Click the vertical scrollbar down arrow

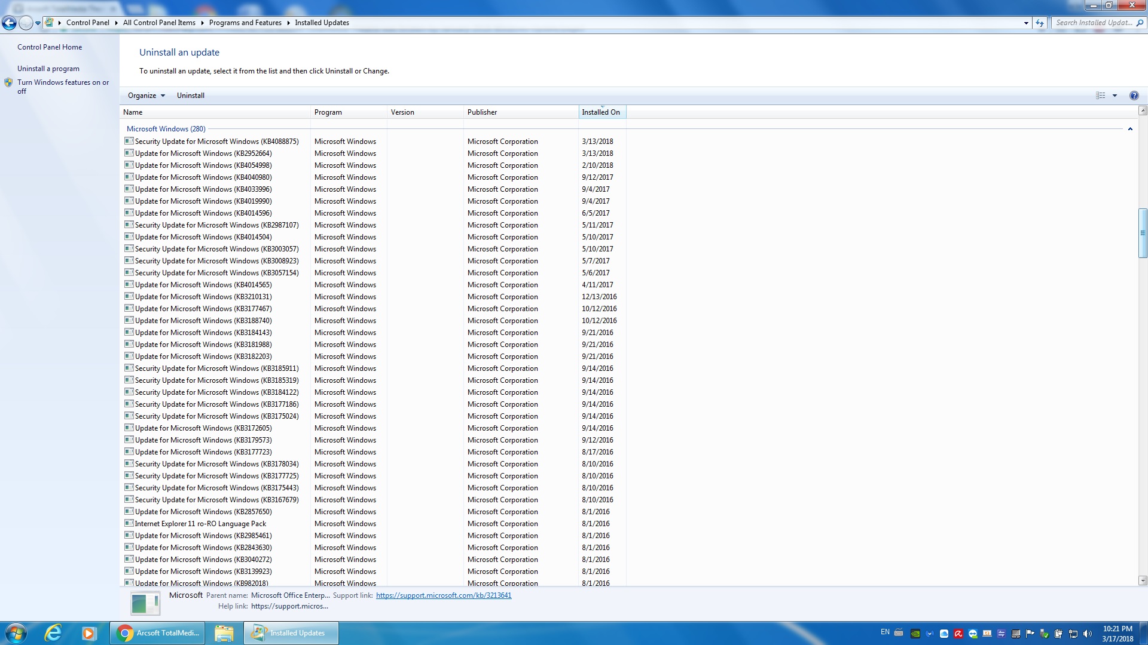point(1143,580)
